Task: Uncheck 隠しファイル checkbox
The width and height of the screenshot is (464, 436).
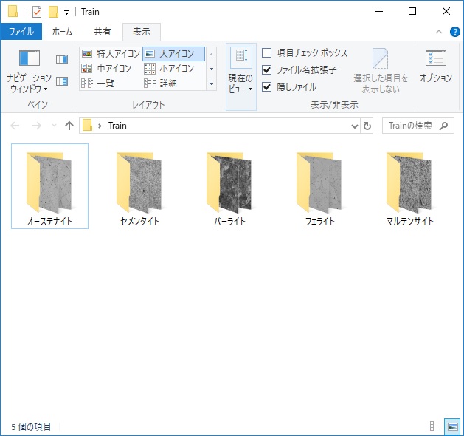Action: click(266, 87)
